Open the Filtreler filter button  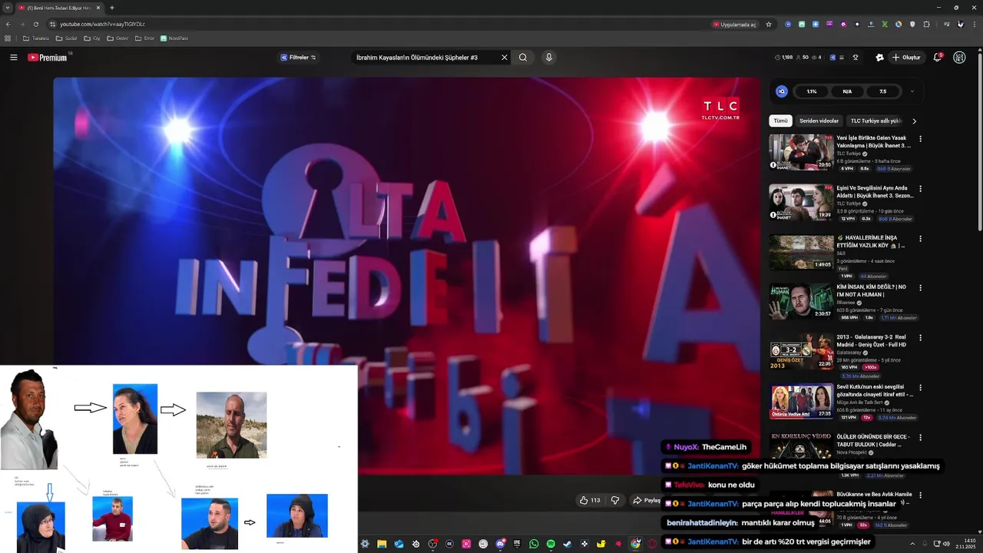[298, 58]
